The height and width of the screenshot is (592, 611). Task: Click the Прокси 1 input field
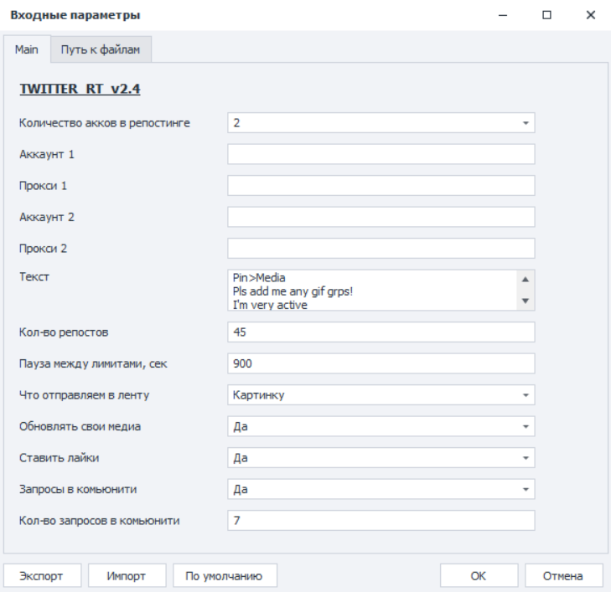click(x=381, y=186)
